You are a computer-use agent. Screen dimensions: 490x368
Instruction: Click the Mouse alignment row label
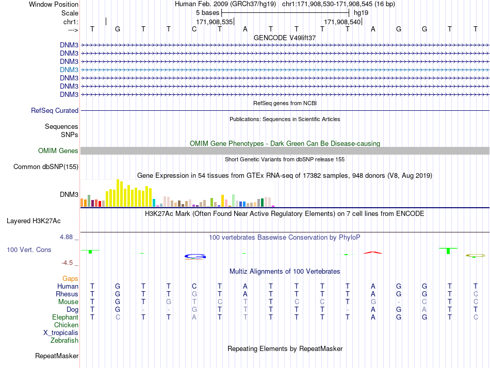(68, 302)
